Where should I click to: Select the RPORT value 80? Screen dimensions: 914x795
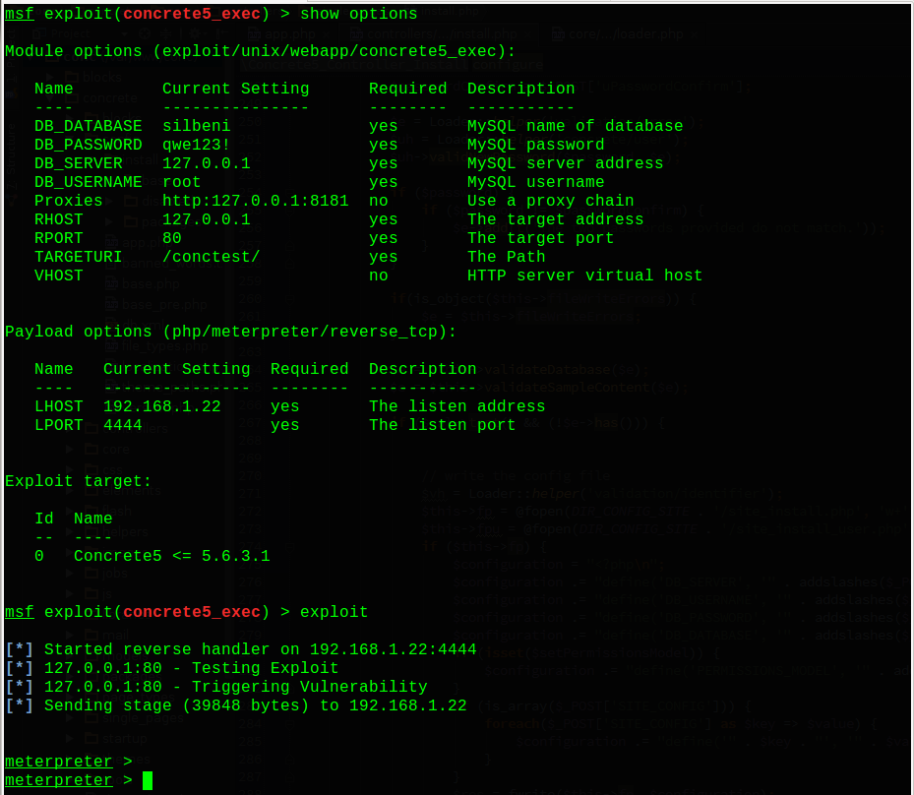click(x=172, y=238)
